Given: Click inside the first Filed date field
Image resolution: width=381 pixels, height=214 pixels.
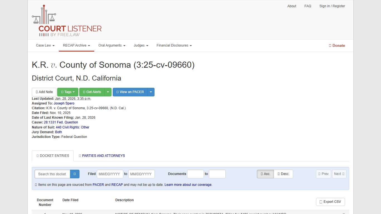Looking at the screenshot, I should pos(110,174).
